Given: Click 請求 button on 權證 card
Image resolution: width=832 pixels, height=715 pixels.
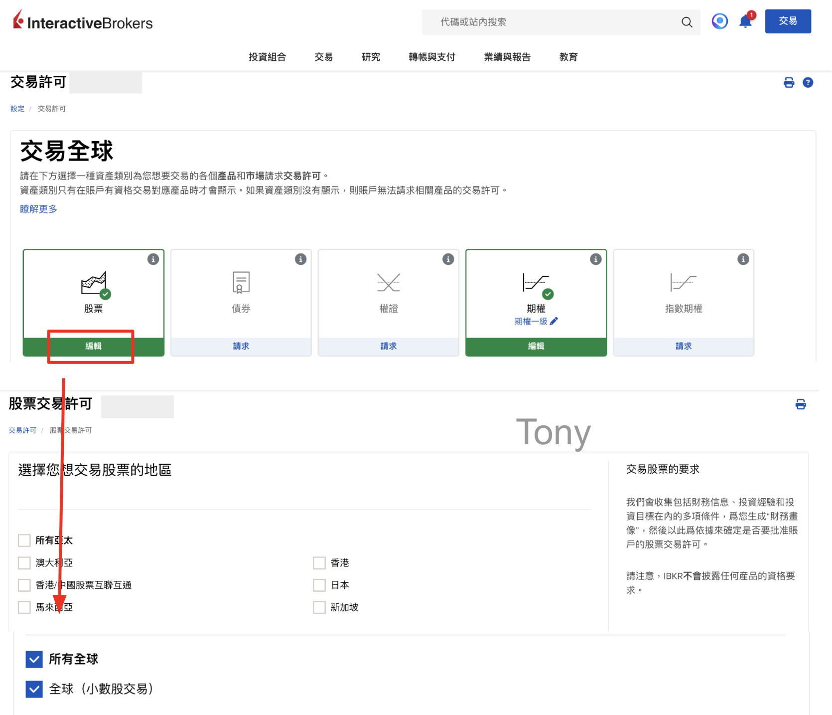Looking at the screenshot, I should [388, 347].
